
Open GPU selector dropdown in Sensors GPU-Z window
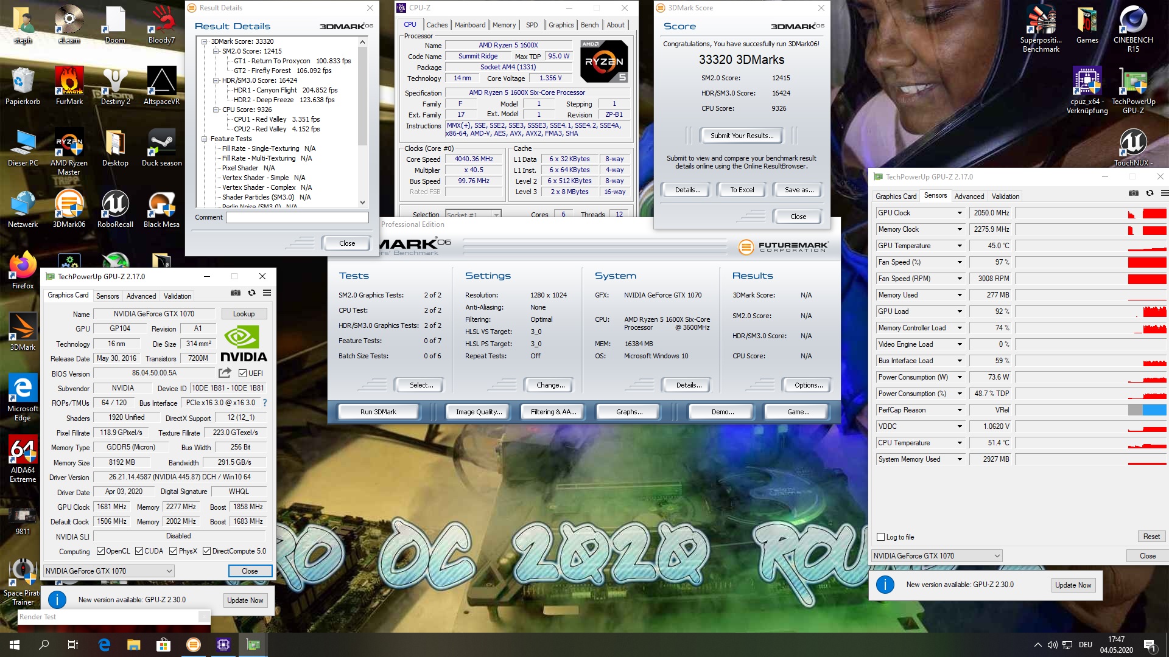pos(936,556)
